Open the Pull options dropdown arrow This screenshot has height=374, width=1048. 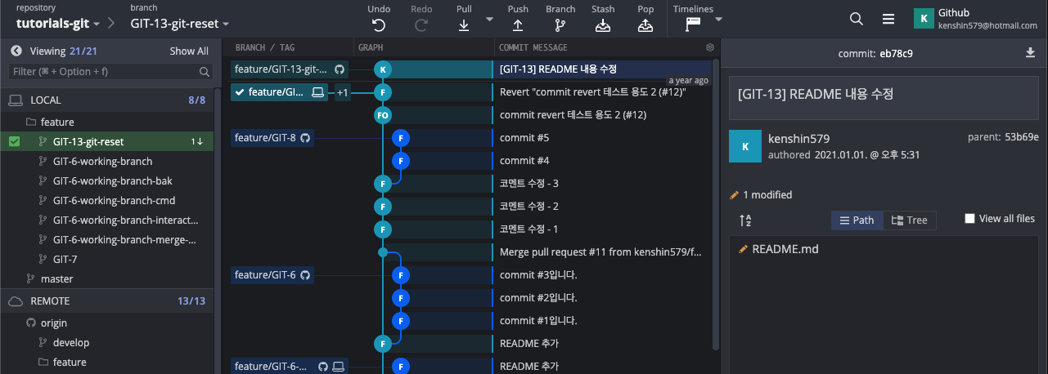pyautogui.click(x=489, y=19)
